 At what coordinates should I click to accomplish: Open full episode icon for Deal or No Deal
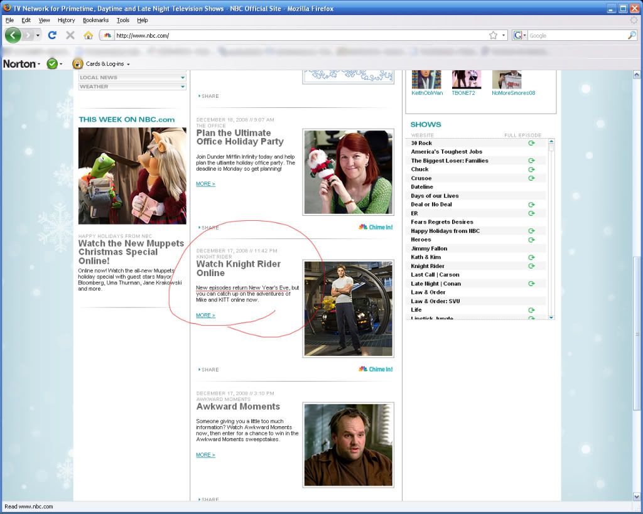pyautogui.click(x=531, y=205)
